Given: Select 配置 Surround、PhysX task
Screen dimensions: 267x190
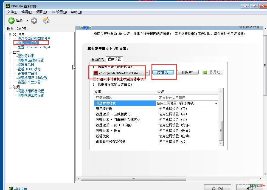Looking at the screenshot, I should coord(34,47).
